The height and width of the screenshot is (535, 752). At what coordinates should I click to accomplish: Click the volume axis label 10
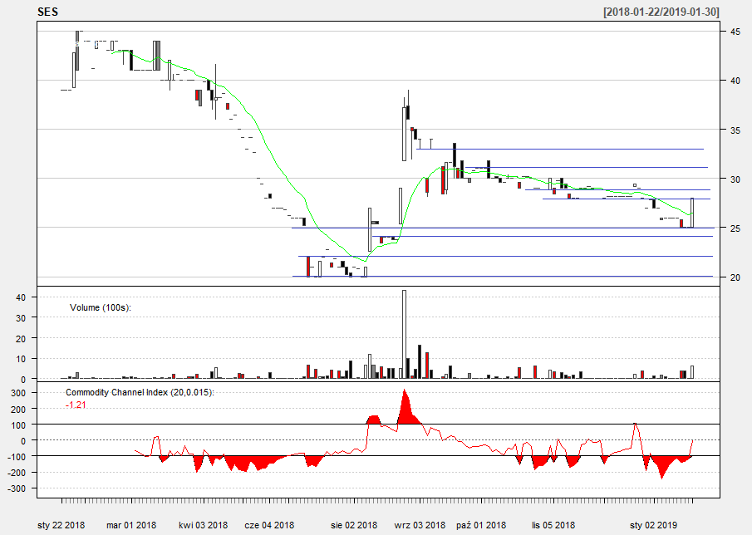pos(21,359)
